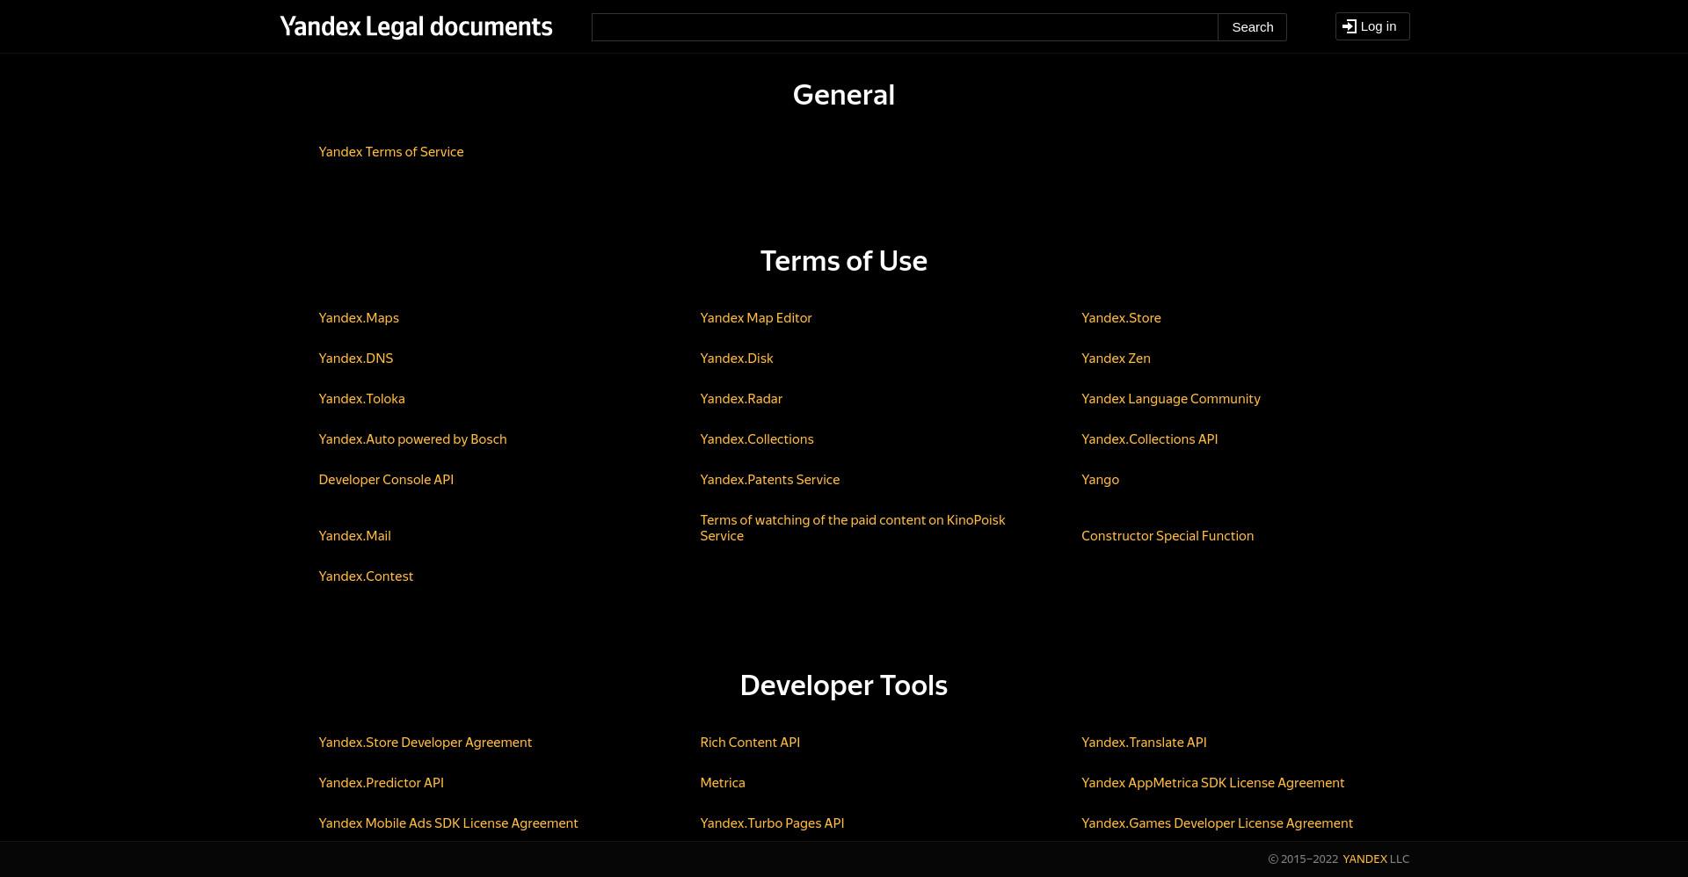Open Yandex Zen terms link

[x=1116, y=359]
